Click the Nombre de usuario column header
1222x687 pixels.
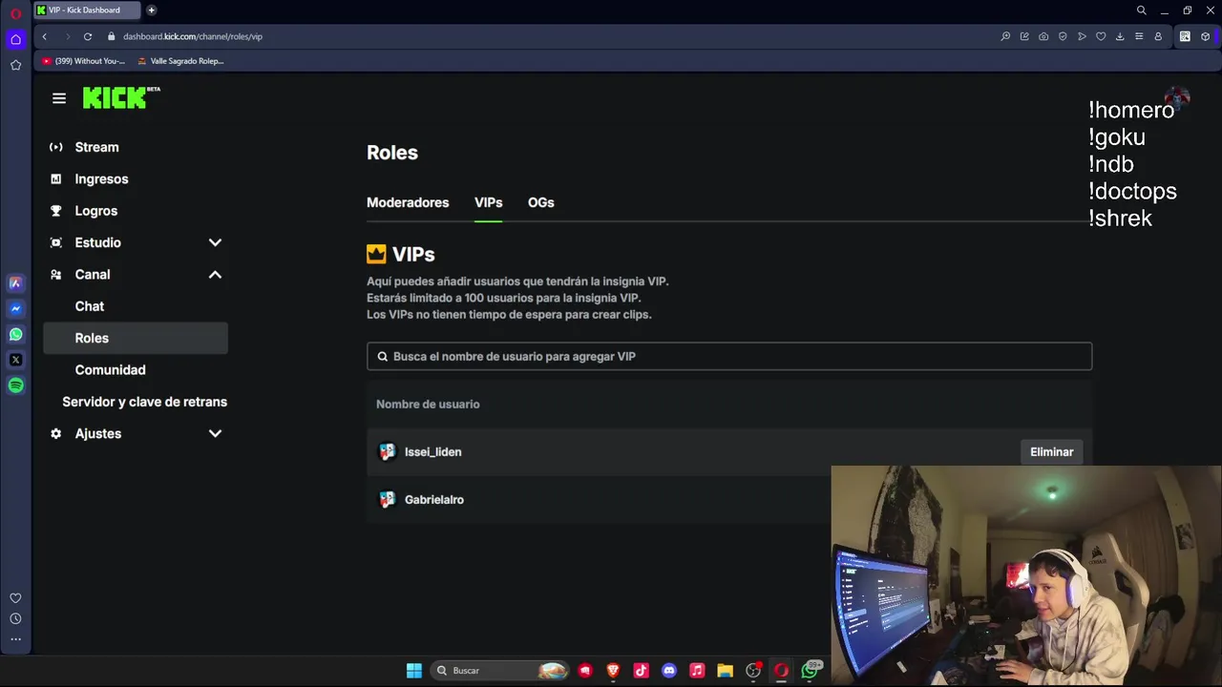tap(428, 405)
